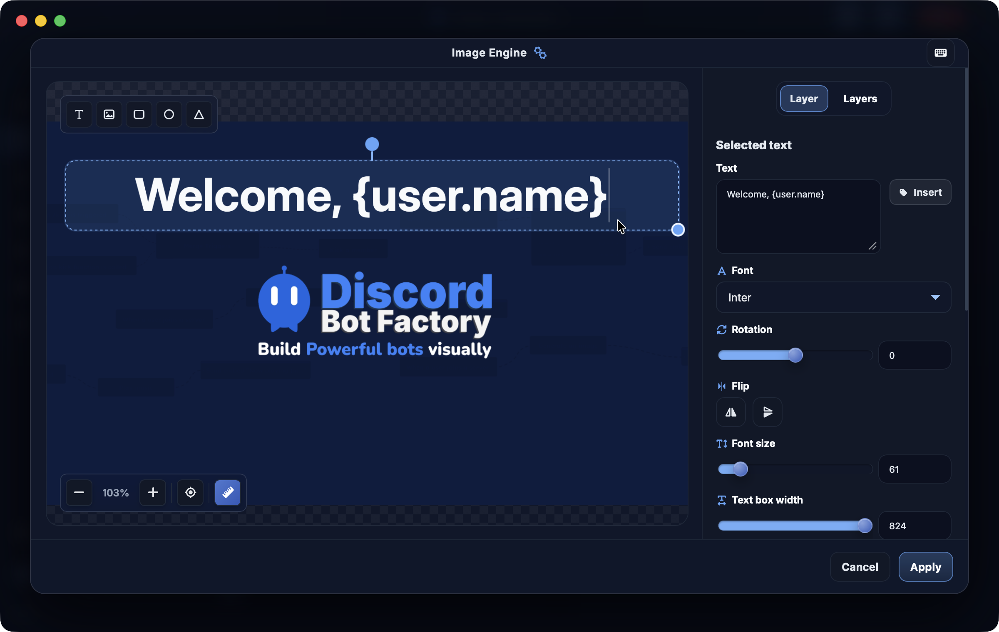Click the Text box width icon
Screen dimensions: 999x632
tap(722, 500)
